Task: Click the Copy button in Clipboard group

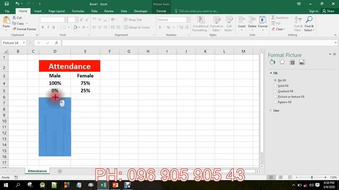Action: pos(18,23)
